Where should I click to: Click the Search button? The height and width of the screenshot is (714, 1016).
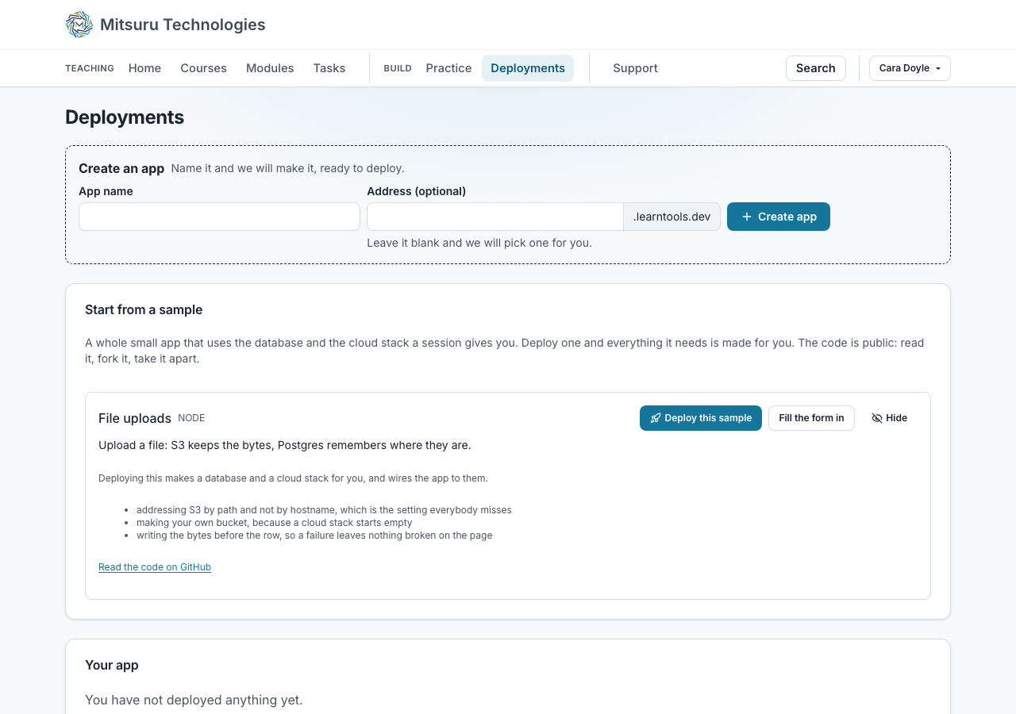[x=816, y=68]
